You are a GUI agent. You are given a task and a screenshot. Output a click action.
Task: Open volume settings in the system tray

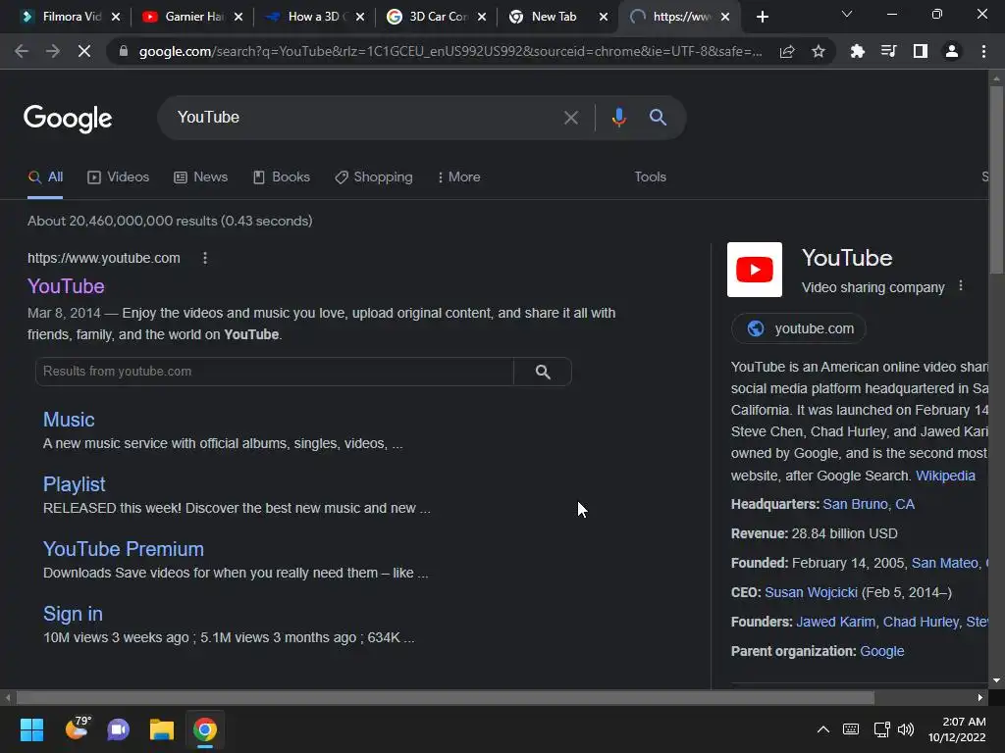[906, 729]
